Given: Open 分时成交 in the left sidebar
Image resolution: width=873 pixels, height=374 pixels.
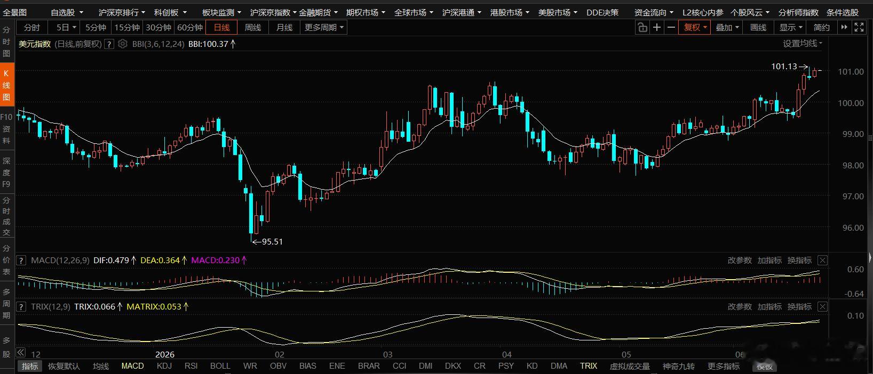Looking at the screenshot, I should tap(6, 216).
